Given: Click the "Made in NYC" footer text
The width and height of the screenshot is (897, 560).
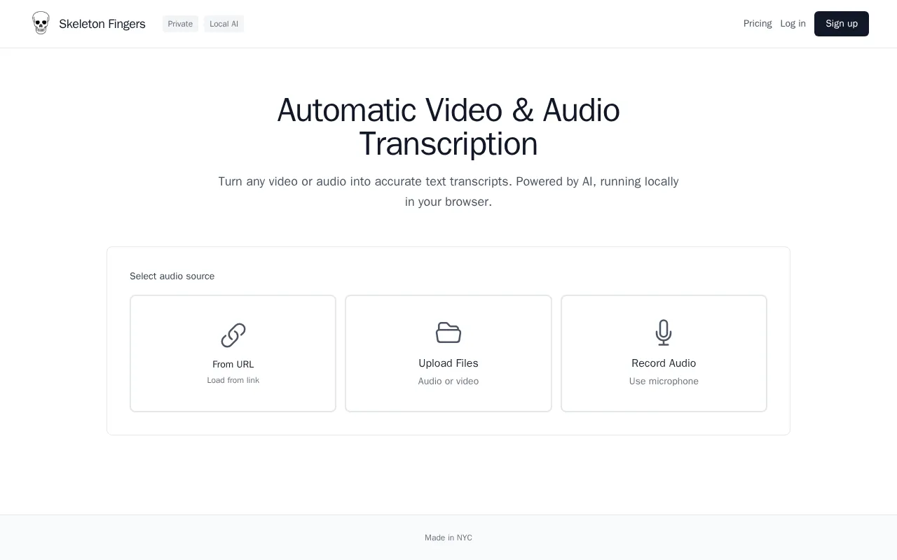Looking at the screenshot, I should pyautogui.click(x=448, y=538).
